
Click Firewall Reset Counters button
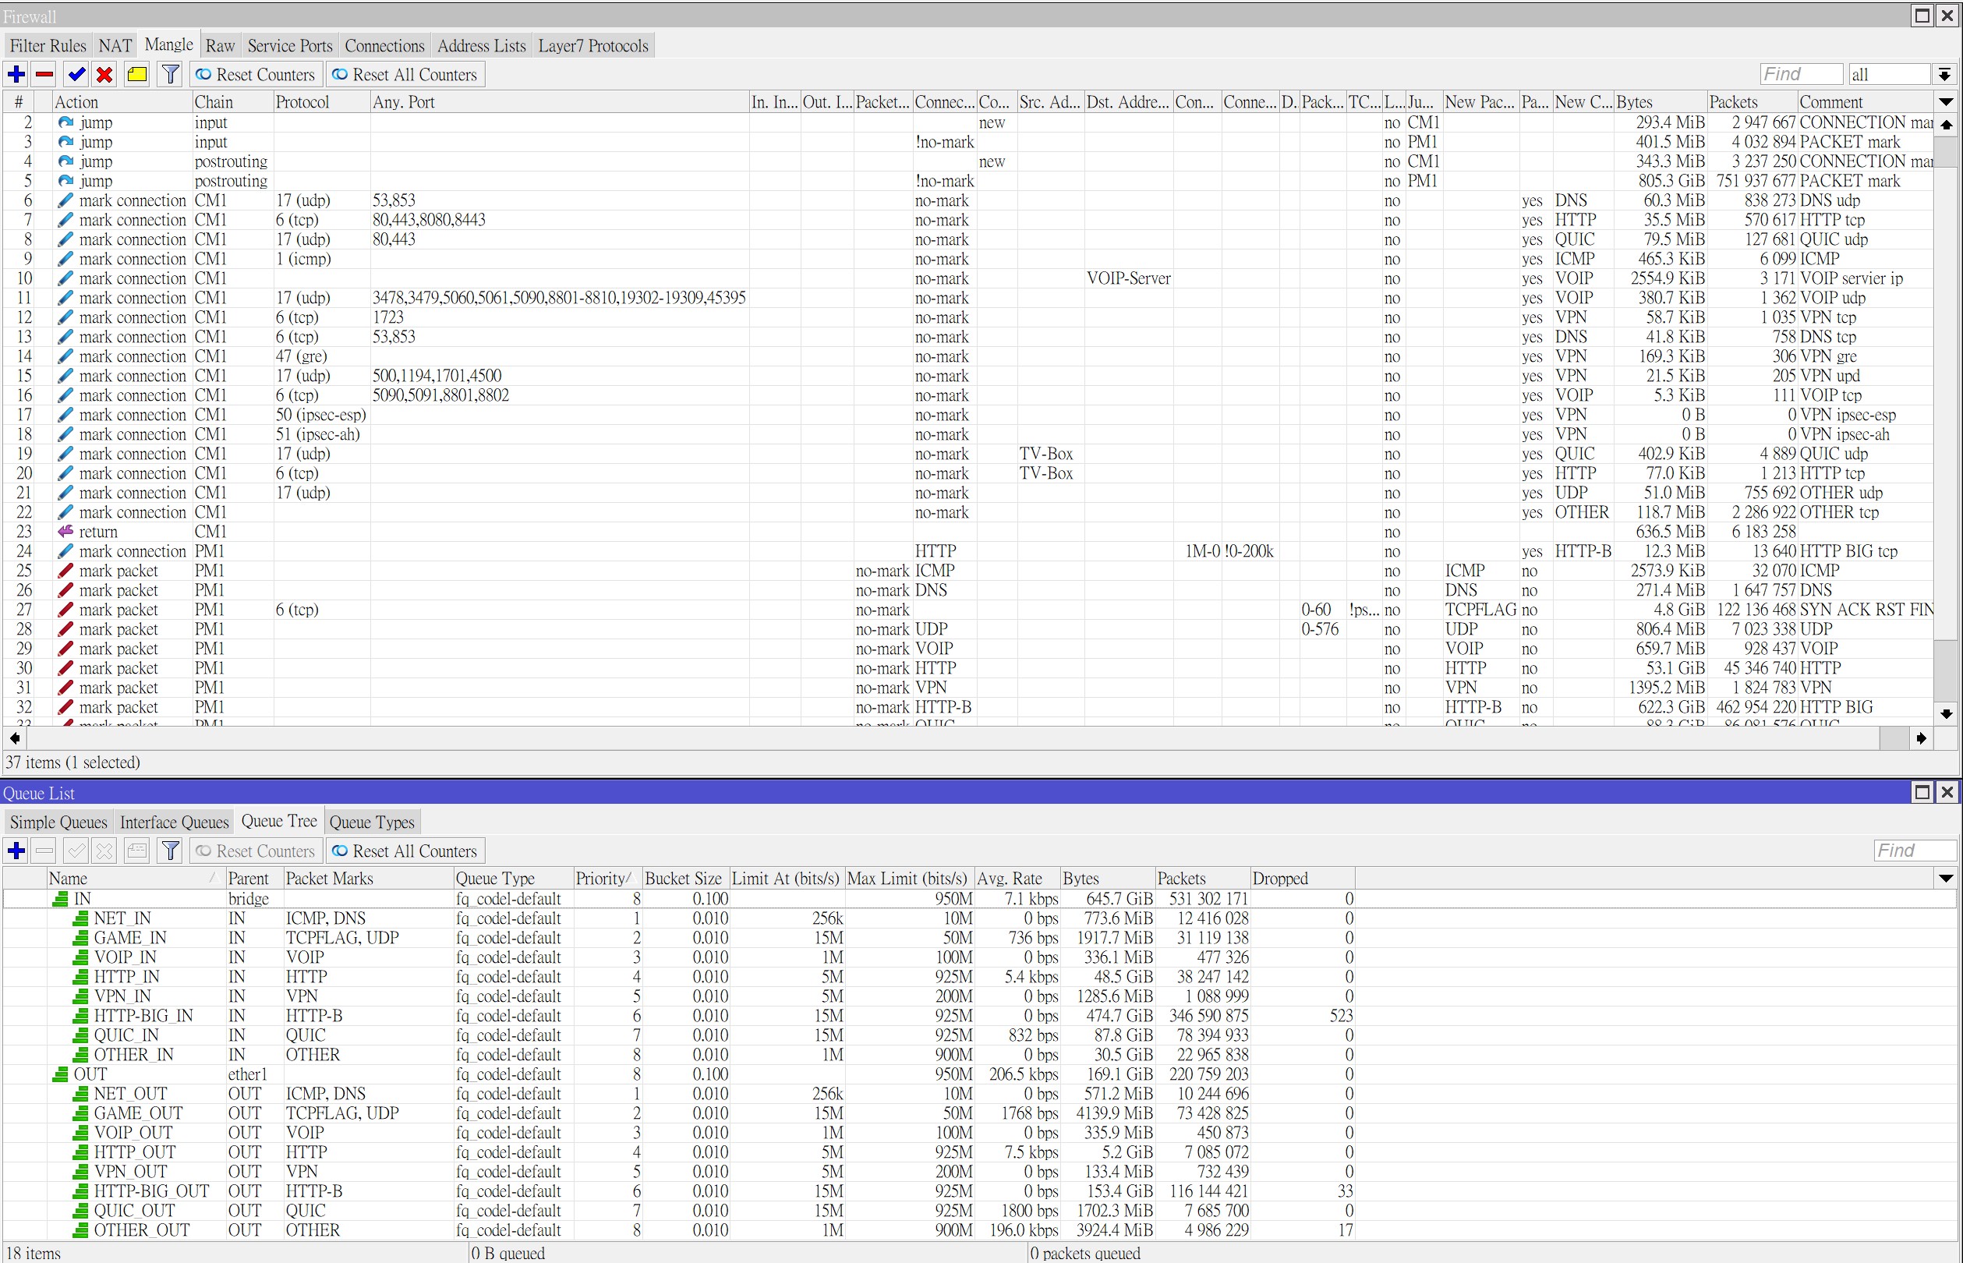click(255, 75)
